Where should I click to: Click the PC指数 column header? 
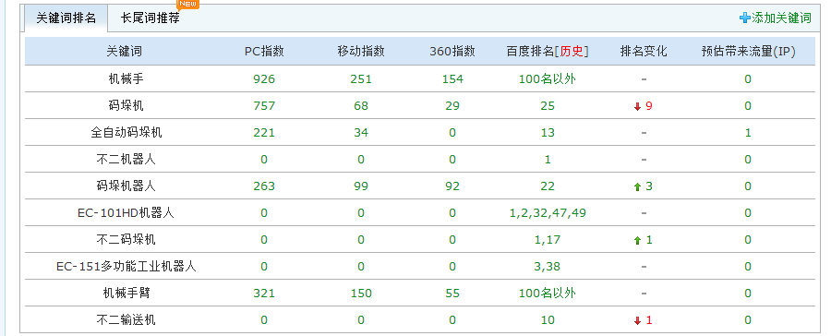pos(264,52)
